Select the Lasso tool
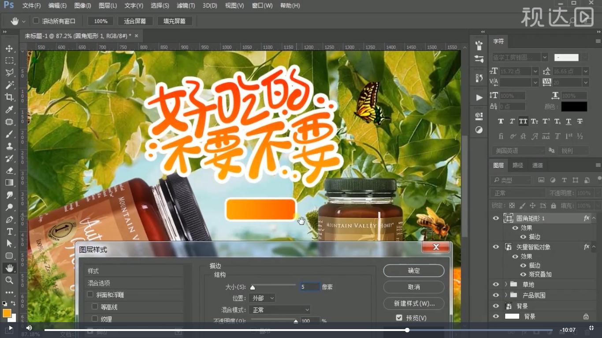This screenshot has width=602, height=338. click(x=10, y=73)
